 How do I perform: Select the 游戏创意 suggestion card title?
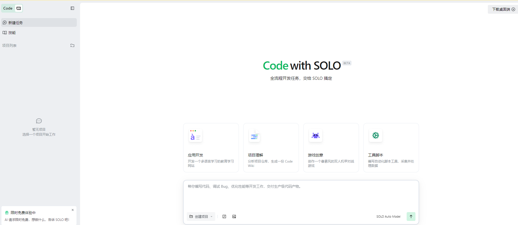tap(315, 155)
